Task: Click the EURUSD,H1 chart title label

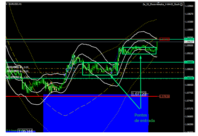Action: [x=15, y=4]
